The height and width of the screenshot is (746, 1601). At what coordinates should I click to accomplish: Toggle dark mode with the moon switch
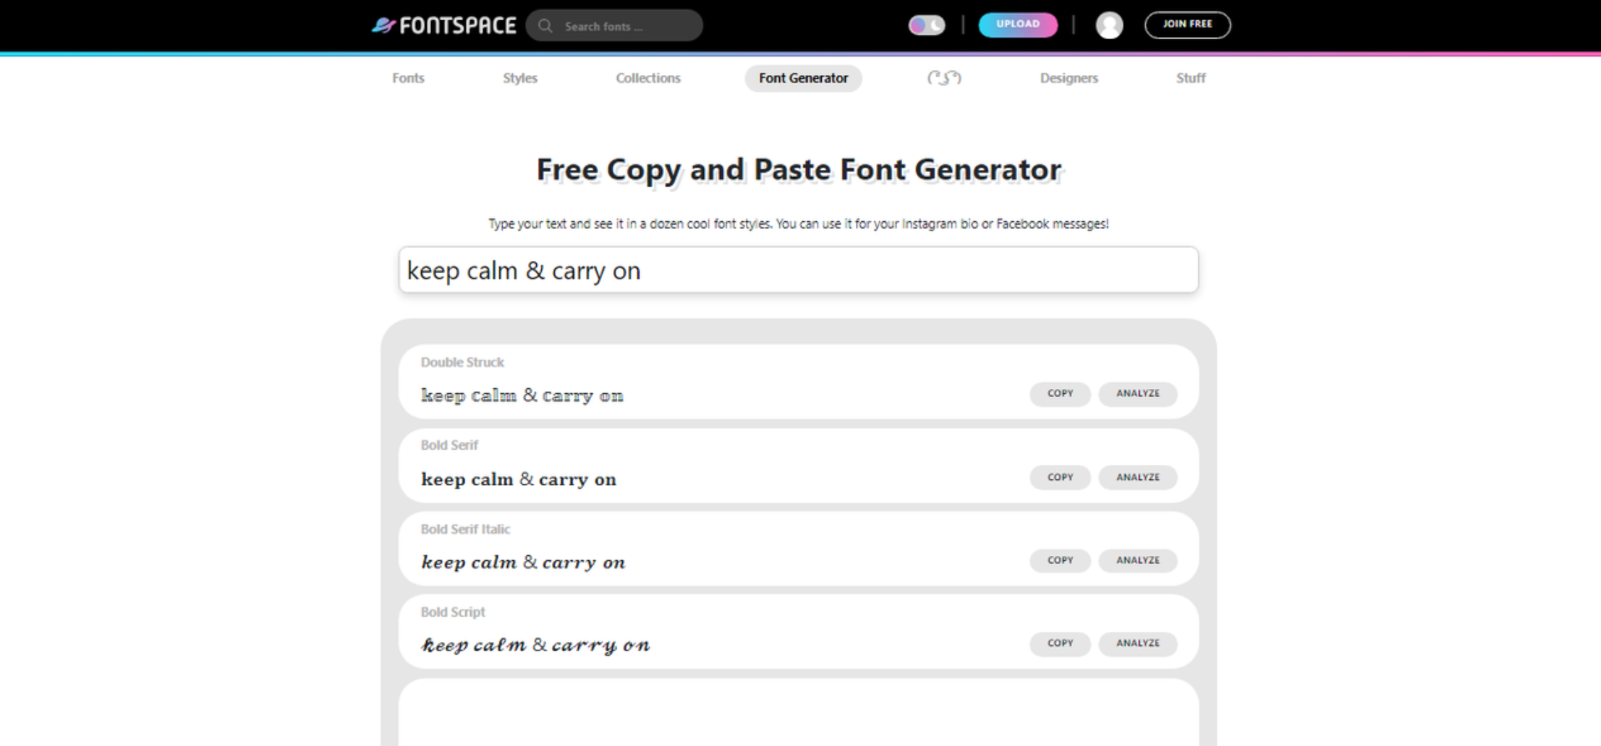coord(927,25)
